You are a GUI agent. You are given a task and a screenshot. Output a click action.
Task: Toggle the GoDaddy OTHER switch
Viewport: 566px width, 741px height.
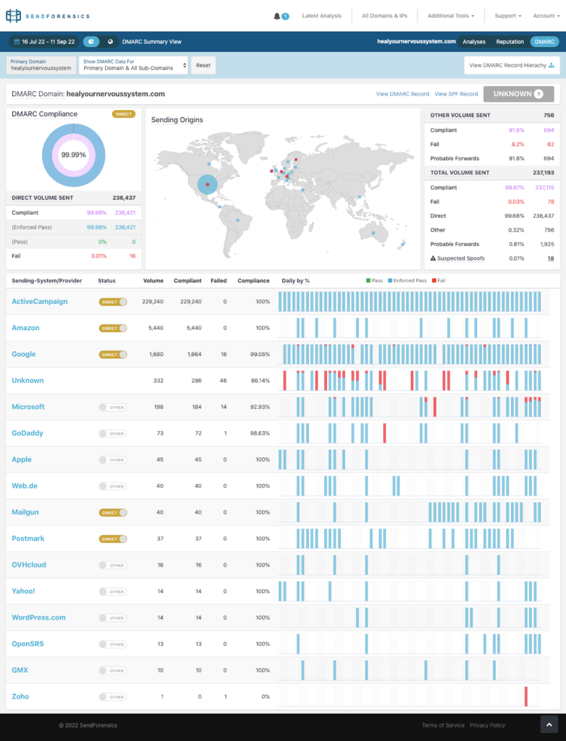tap(112, 433)
